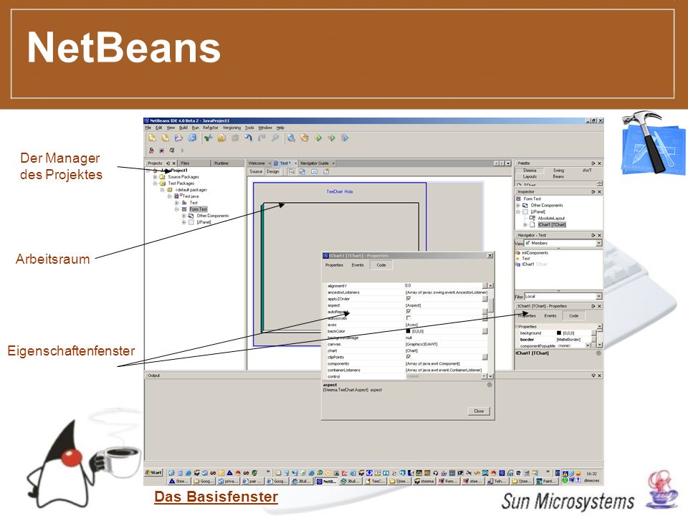Screen dimensions: 688x516
Task: Click the Run Main Project green arrow
Action: click(x=318, y=138)
